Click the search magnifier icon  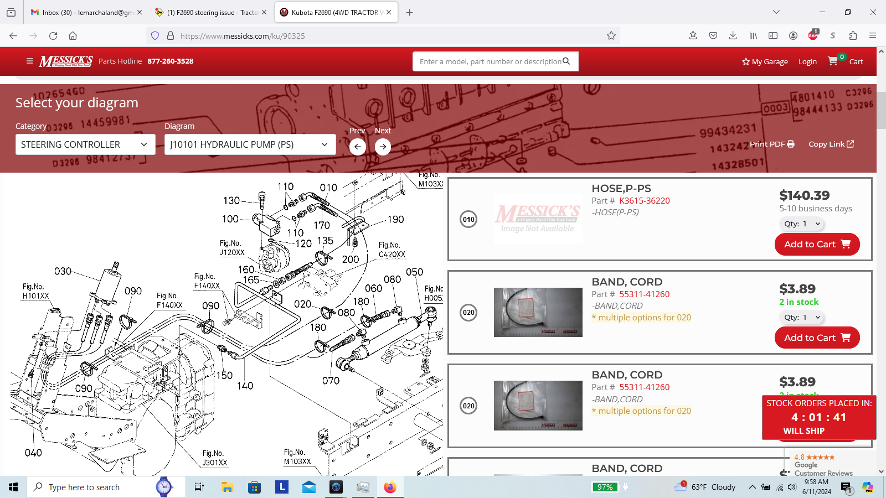click(566, 61)
